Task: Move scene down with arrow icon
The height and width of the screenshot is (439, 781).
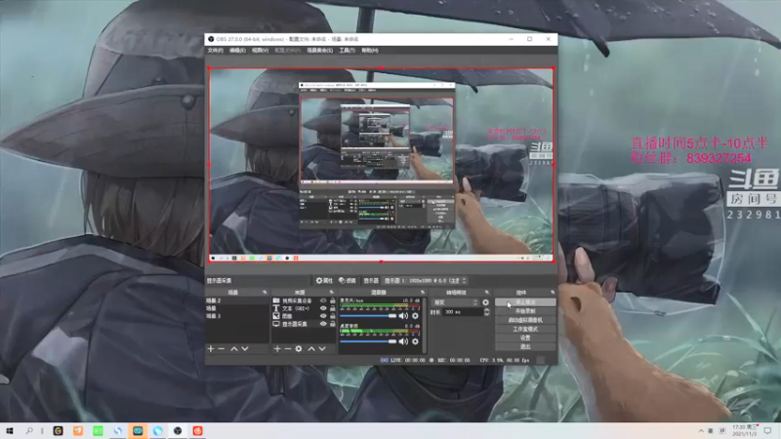Action: tap(245, 349)
